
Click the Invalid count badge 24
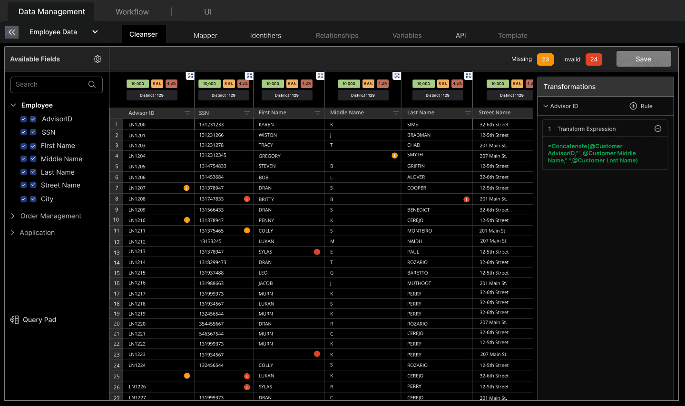(594, 59)
